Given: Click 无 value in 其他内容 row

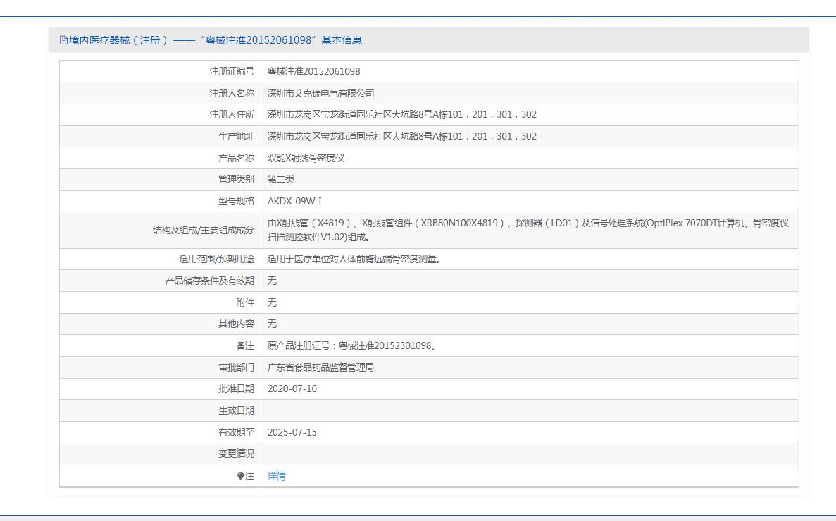Looking at the screenshot, I should coord(272,324).
